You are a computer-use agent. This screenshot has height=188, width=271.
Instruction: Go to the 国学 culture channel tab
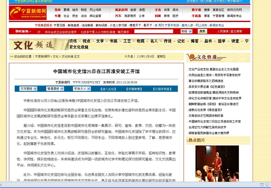(x=222, y=41)
